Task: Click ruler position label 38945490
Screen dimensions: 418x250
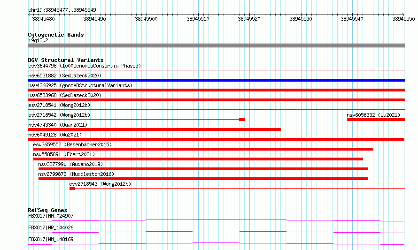Action: coord(94,19)
